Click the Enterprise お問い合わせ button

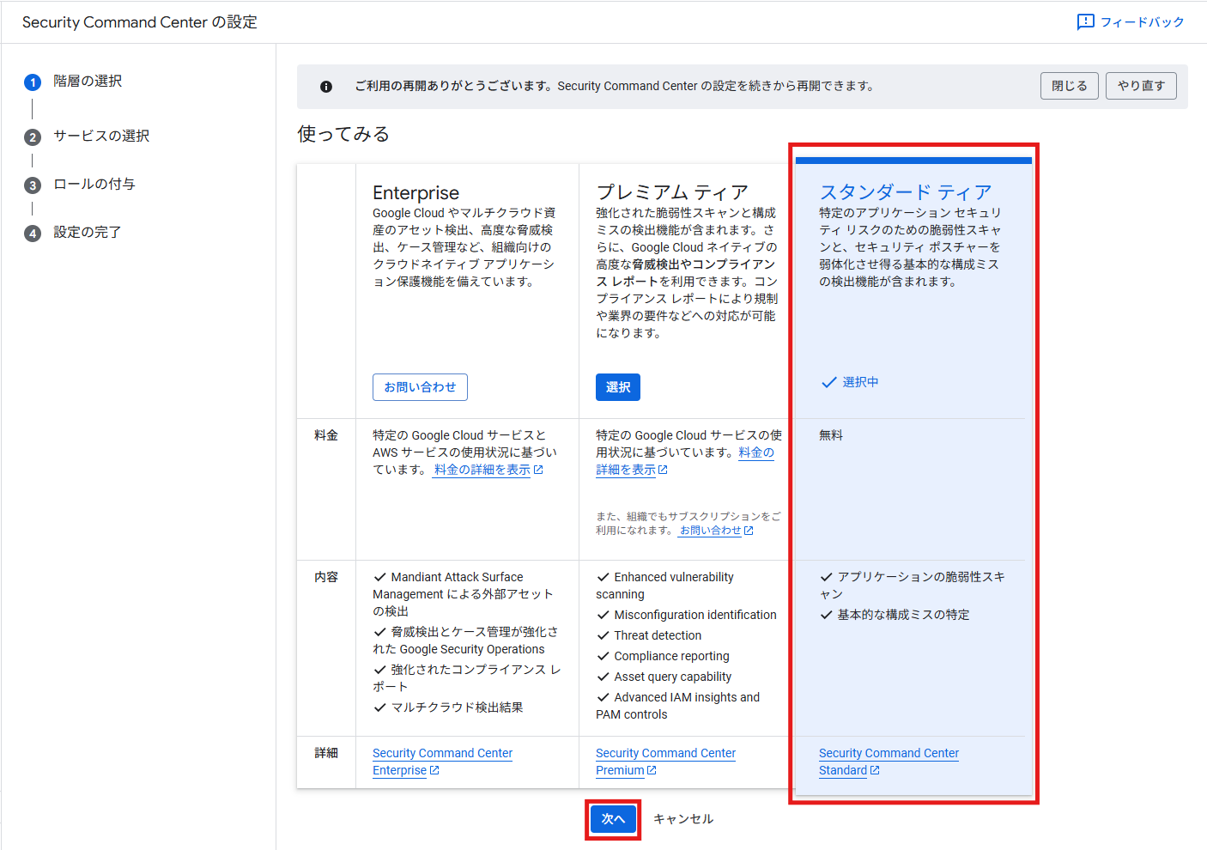pos(420,387)
